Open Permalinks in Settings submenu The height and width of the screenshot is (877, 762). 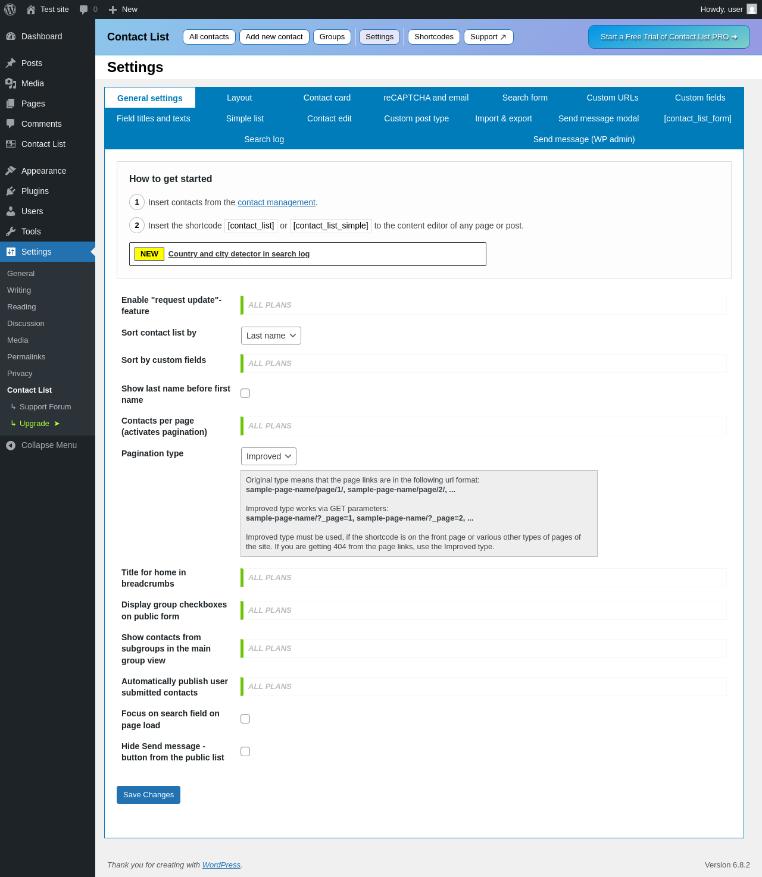pyautogui.click(x=26, y=357)
